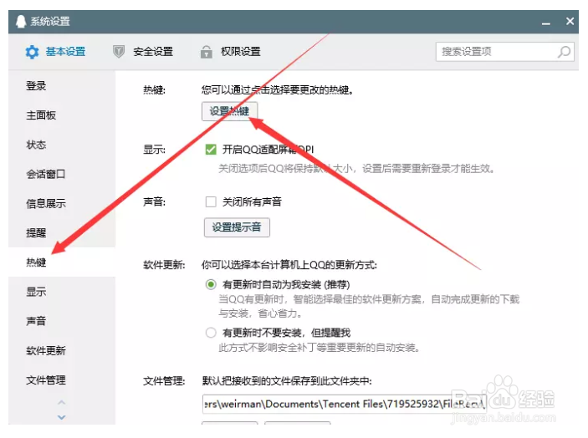Click the sidebar down chevron
The image size is (588, 438).
[62, 417]
